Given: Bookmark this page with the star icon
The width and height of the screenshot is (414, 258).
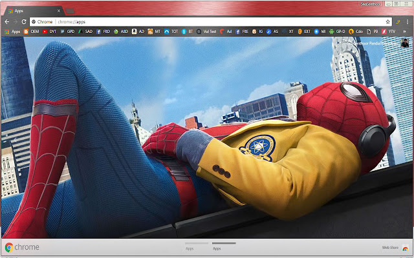Looking at the screenshot, I should 388,22.
